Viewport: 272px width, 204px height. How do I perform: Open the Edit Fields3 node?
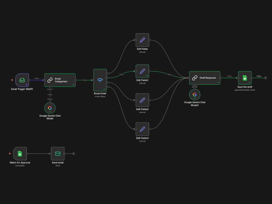[x=142, y=129]
